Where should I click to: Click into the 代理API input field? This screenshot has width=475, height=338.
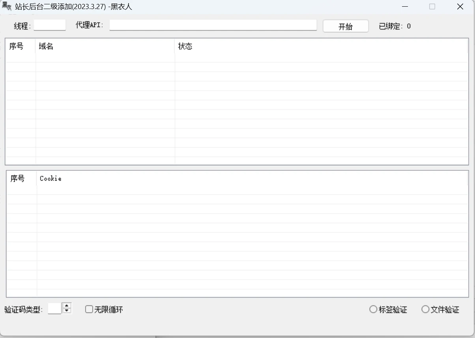pos(213,25)
